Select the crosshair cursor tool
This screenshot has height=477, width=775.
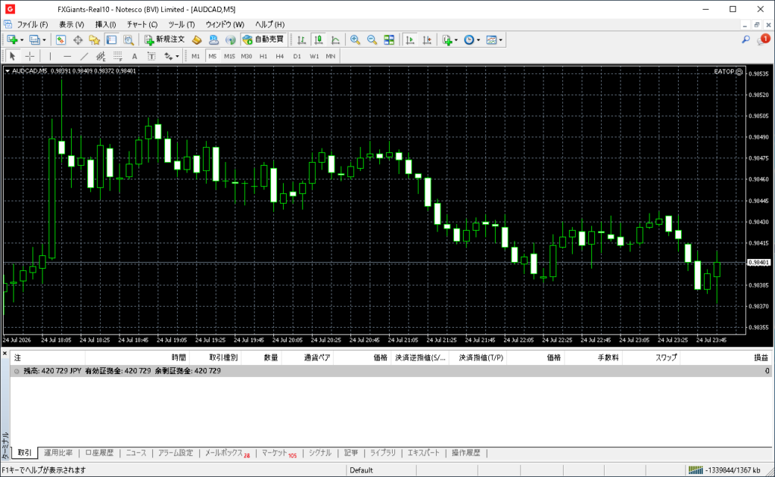pos(30,56)
